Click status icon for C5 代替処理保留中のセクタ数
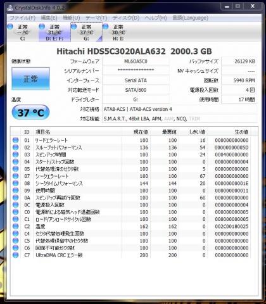 pos(15,241)
